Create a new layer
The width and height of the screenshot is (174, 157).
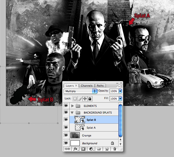pyautogui.click(x=106, y=149)
